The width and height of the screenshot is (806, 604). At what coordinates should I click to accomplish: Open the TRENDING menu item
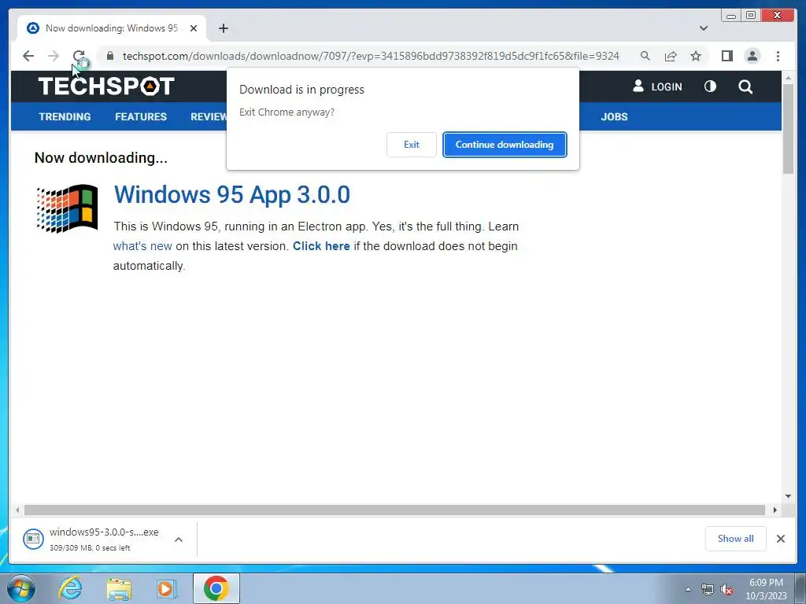click(65, 116)
